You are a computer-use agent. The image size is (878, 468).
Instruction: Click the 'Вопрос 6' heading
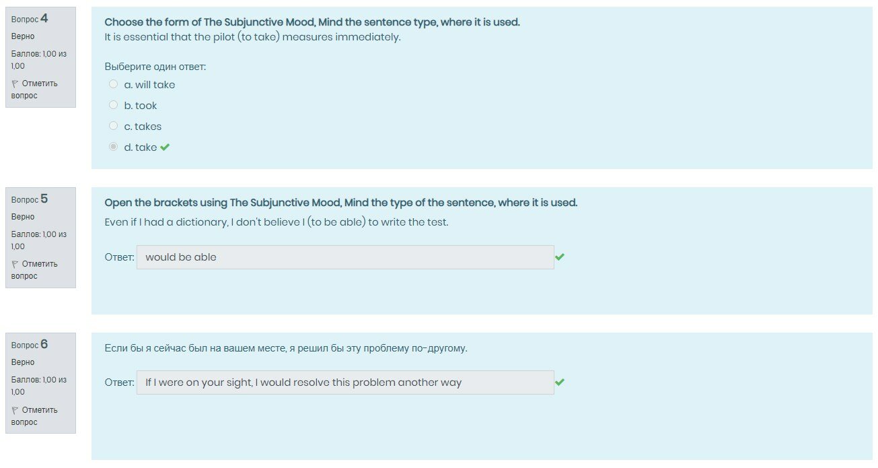(x=30, y=345)
